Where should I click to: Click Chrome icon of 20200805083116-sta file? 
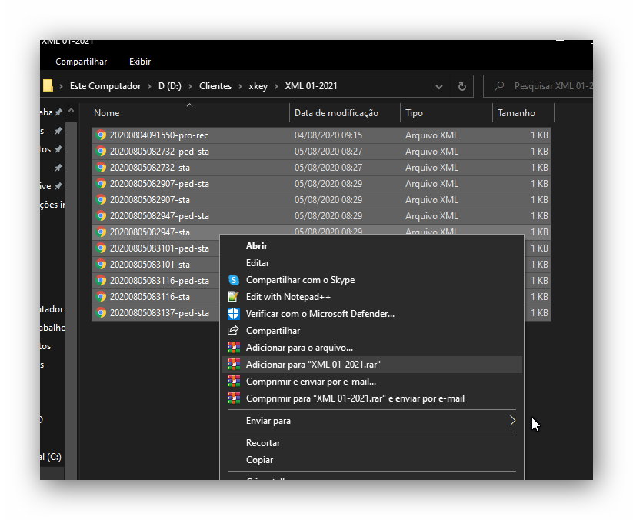click(101, 297)
